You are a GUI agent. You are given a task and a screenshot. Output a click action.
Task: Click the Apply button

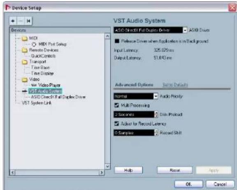tap(214, 170)
